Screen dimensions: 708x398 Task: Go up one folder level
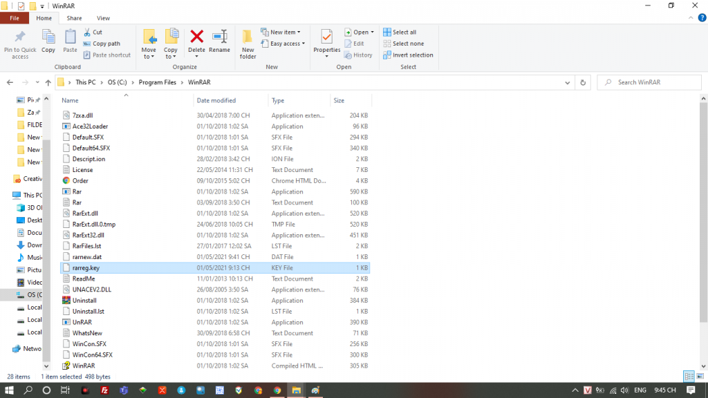(x=48, y=82)
